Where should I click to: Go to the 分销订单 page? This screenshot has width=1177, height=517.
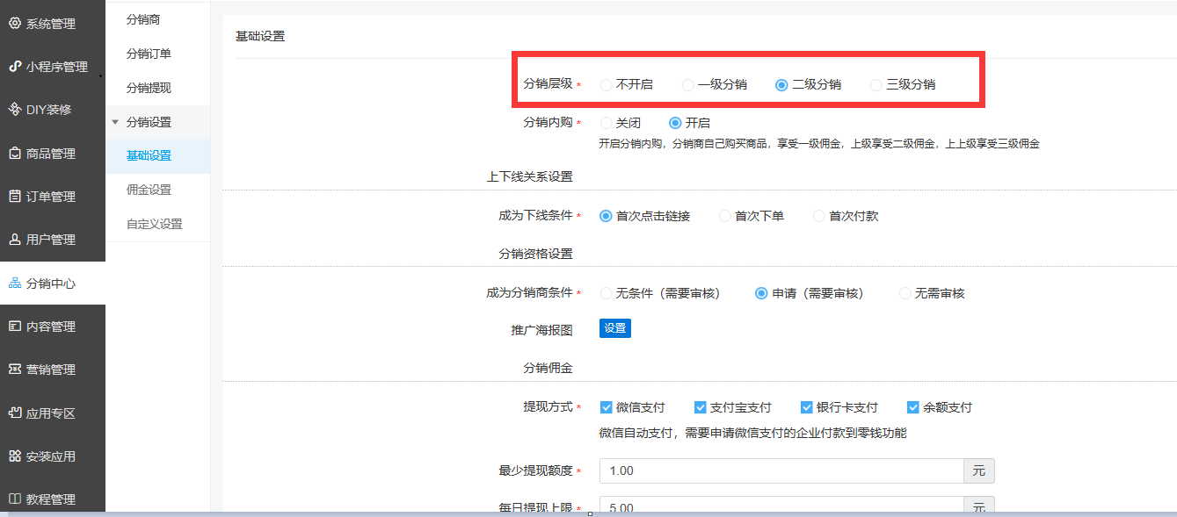coord(149,54)
